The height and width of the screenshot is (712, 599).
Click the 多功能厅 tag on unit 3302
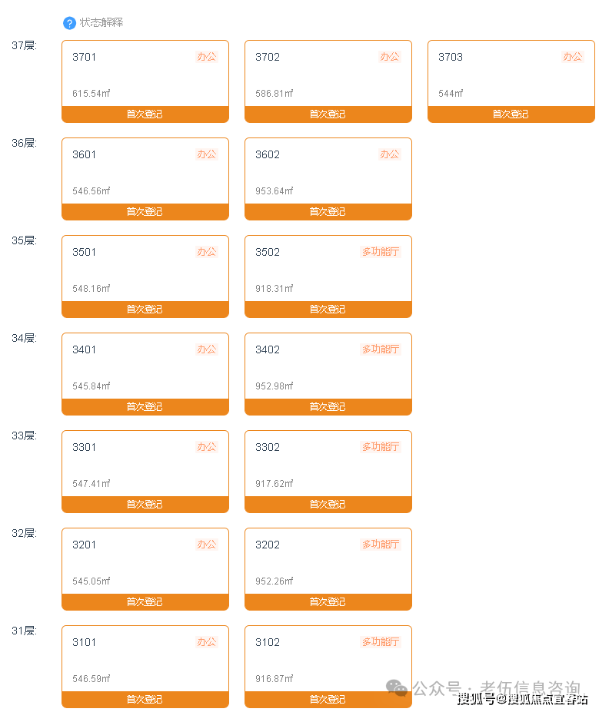381,447
